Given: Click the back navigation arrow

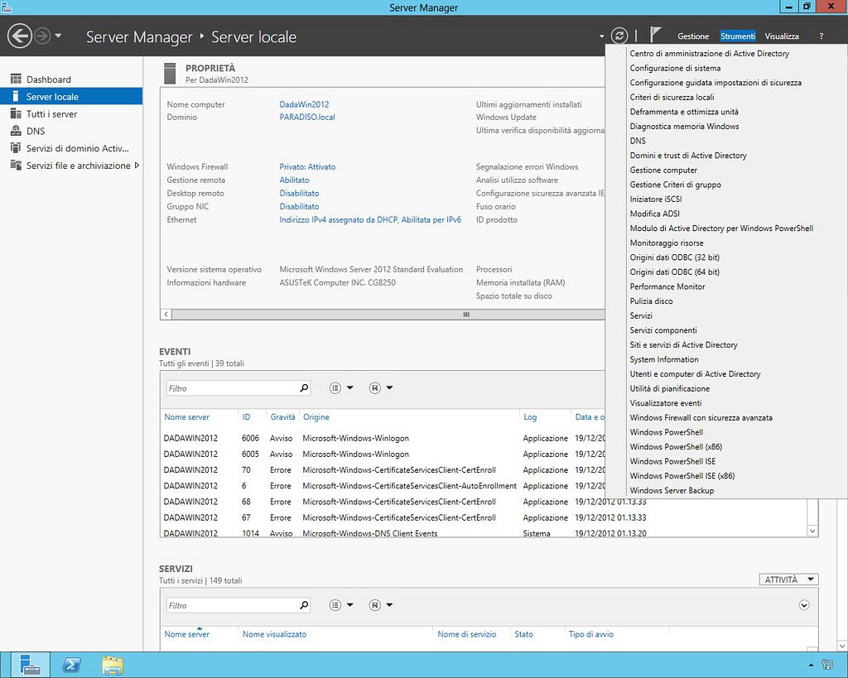Looking at the screenshot, I should (20, 36).
